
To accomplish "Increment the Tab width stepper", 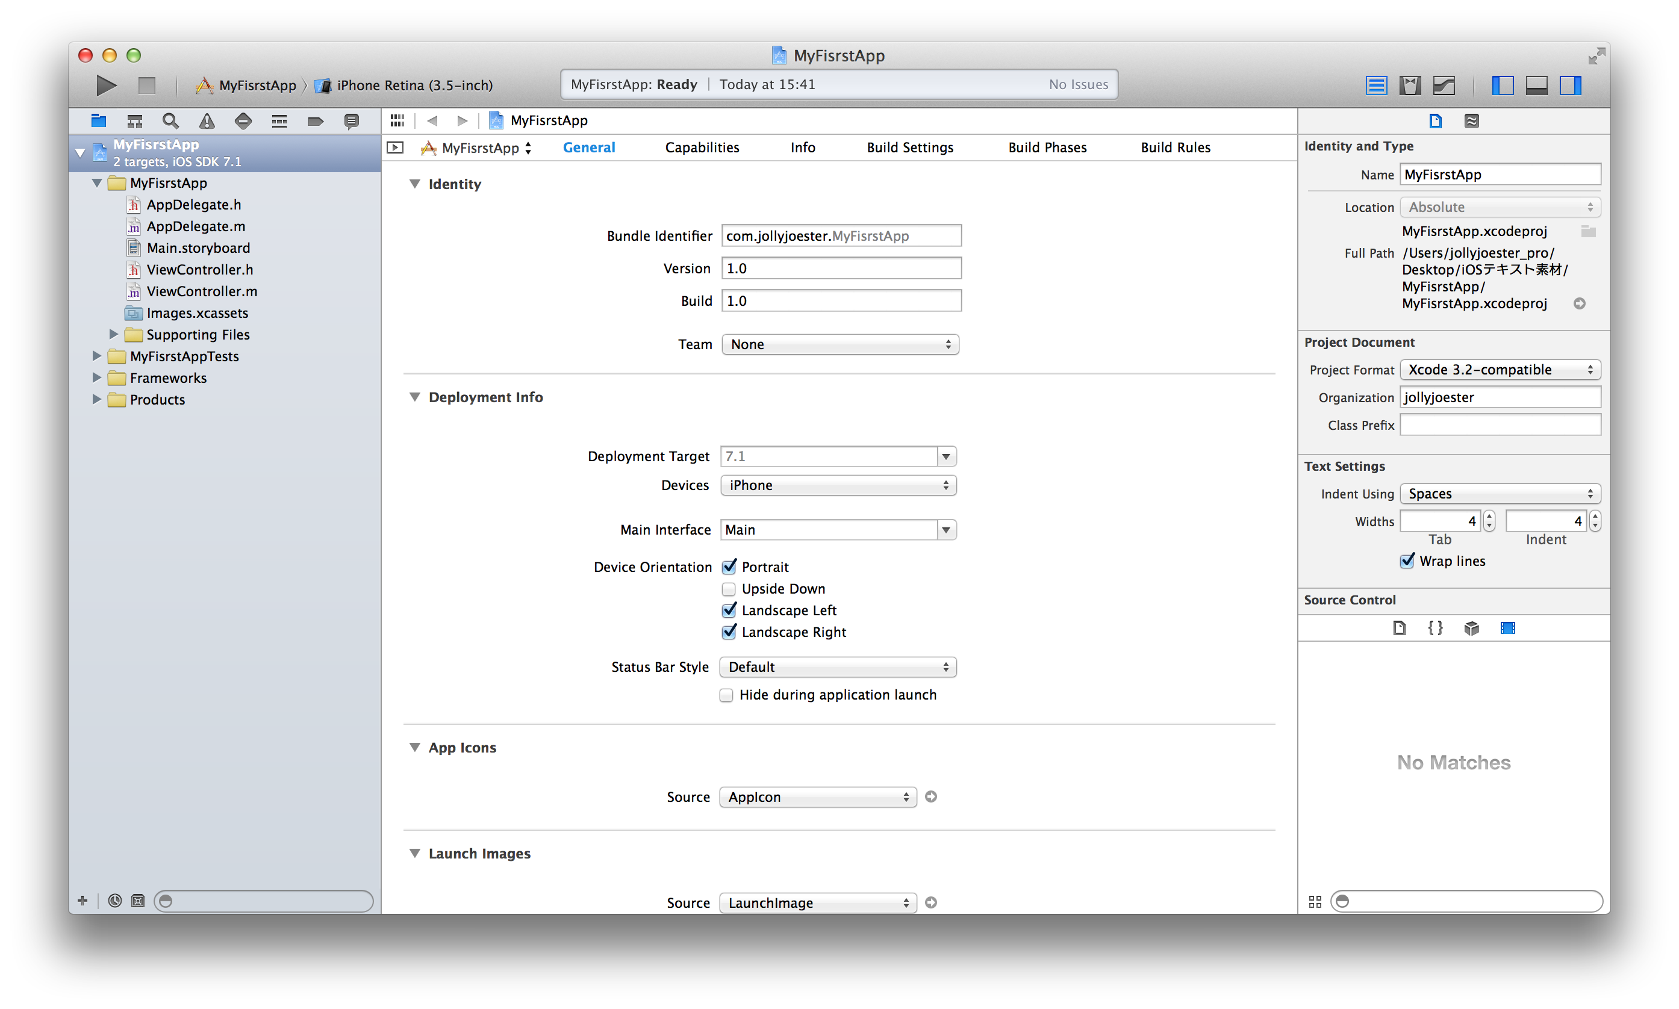I will [x=1489, y=517].
